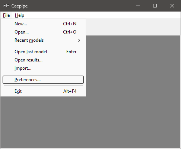Maximize the Caepipe window
This screenshot has width=181, height=149.
(155, 6)
